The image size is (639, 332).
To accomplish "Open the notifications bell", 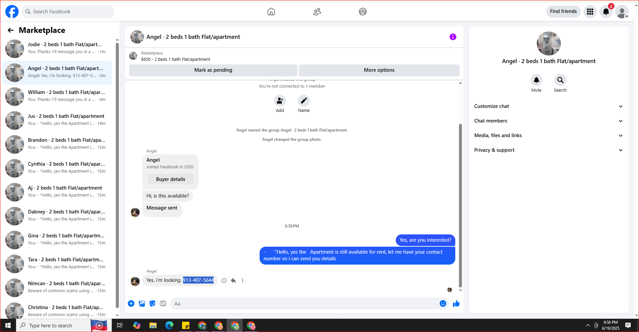I will 606,12.
